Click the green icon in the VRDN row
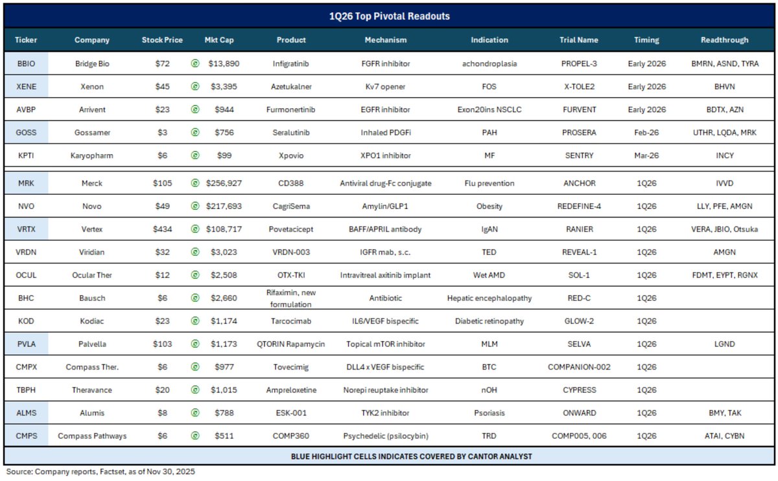 pos(194,252)
